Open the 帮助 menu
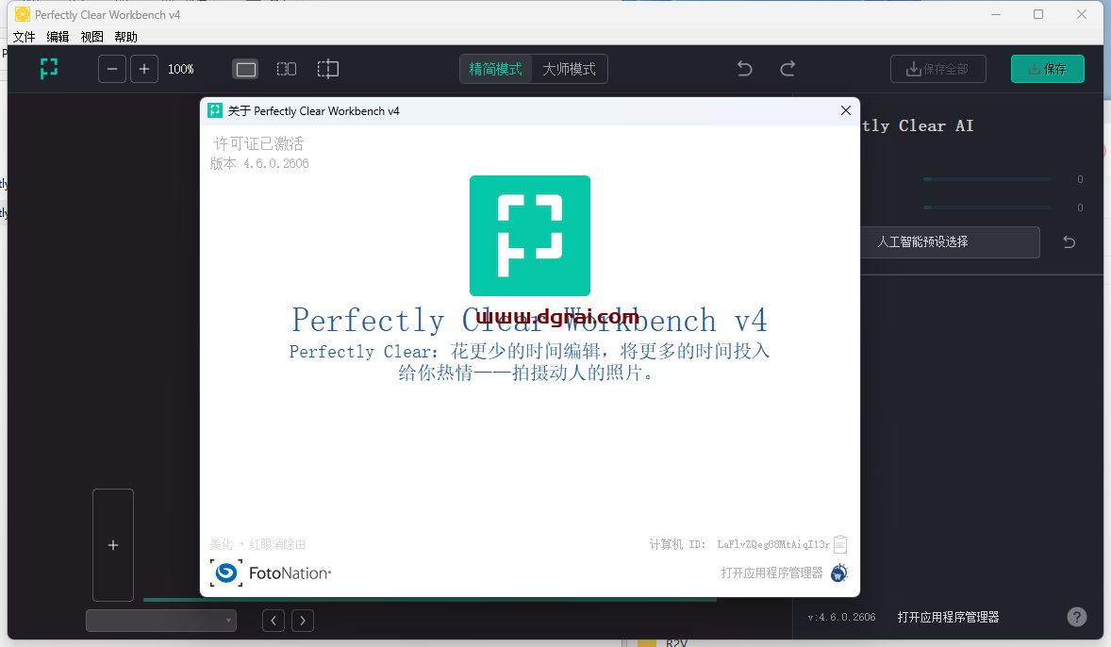Viewport: 1111px width, 647px height. point(126,37)
